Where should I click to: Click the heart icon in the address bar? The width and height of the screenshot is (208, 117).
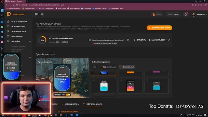201,5
